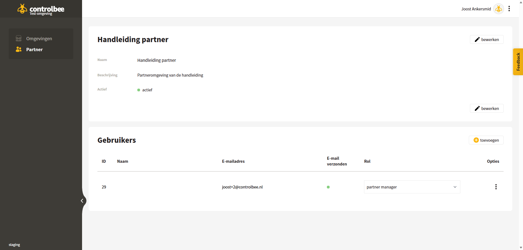Open the top-right three-dot account menu
The width and height of the screenshot is (523, 250).
click(x=509, y=9)
